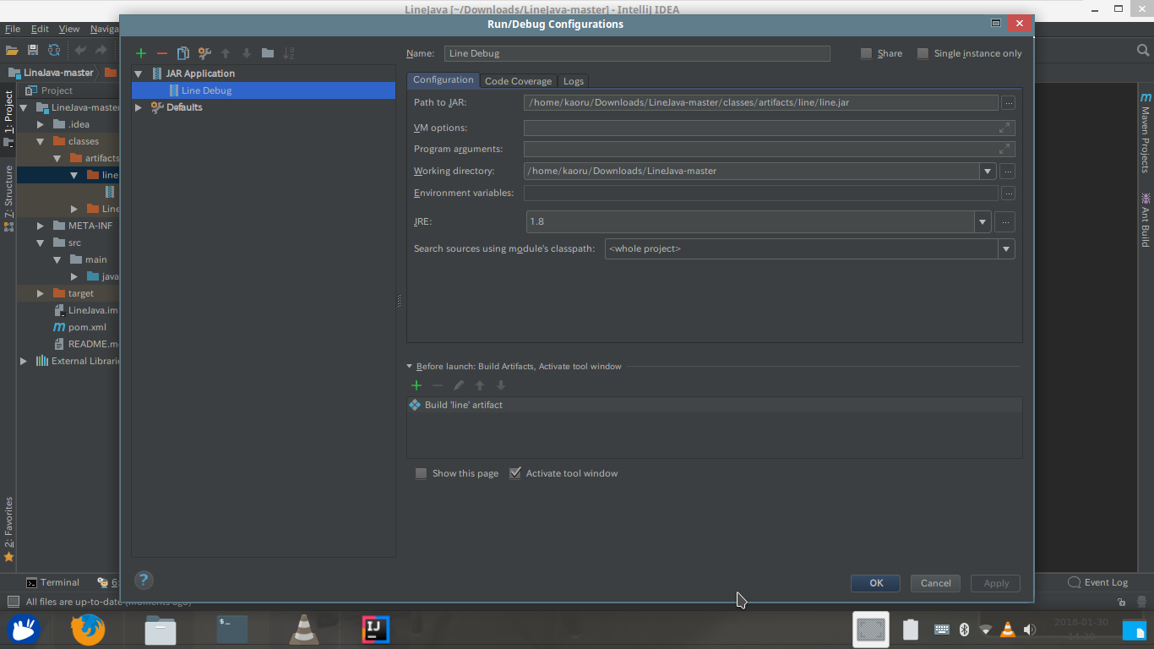Sort configurations alphabetically icon
1154x649 pixels.
point(289,53)
